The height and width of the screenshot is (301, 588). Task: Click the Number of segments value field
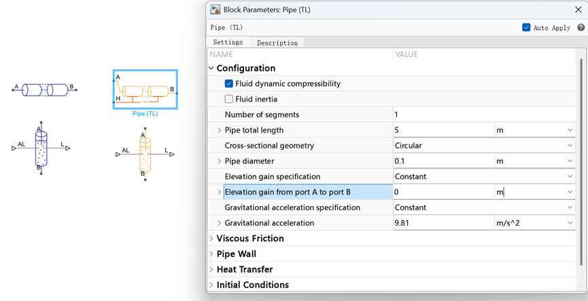click(484, 115)
